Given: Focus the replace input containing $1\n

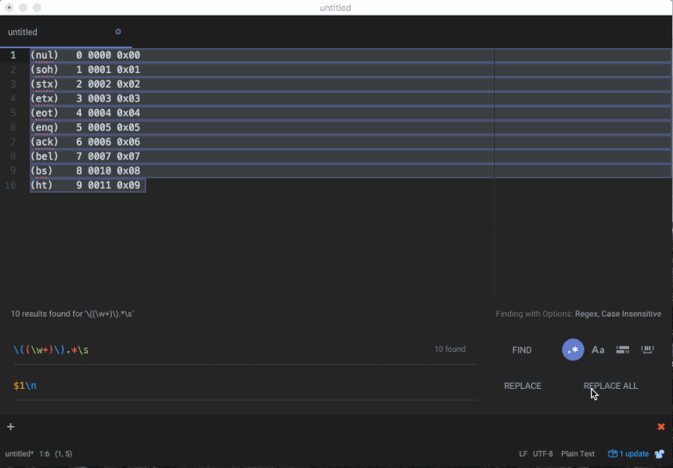Looking at the screenshot, I should [x=244, y=385].
